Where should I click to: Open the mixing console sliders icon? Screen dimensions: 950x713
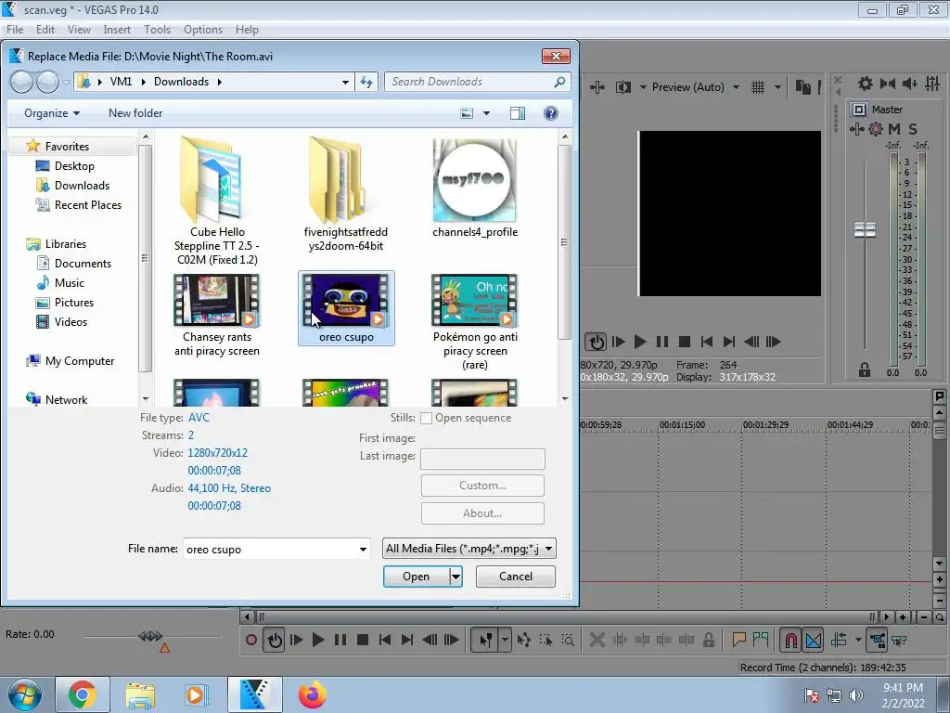click(932, 84)
